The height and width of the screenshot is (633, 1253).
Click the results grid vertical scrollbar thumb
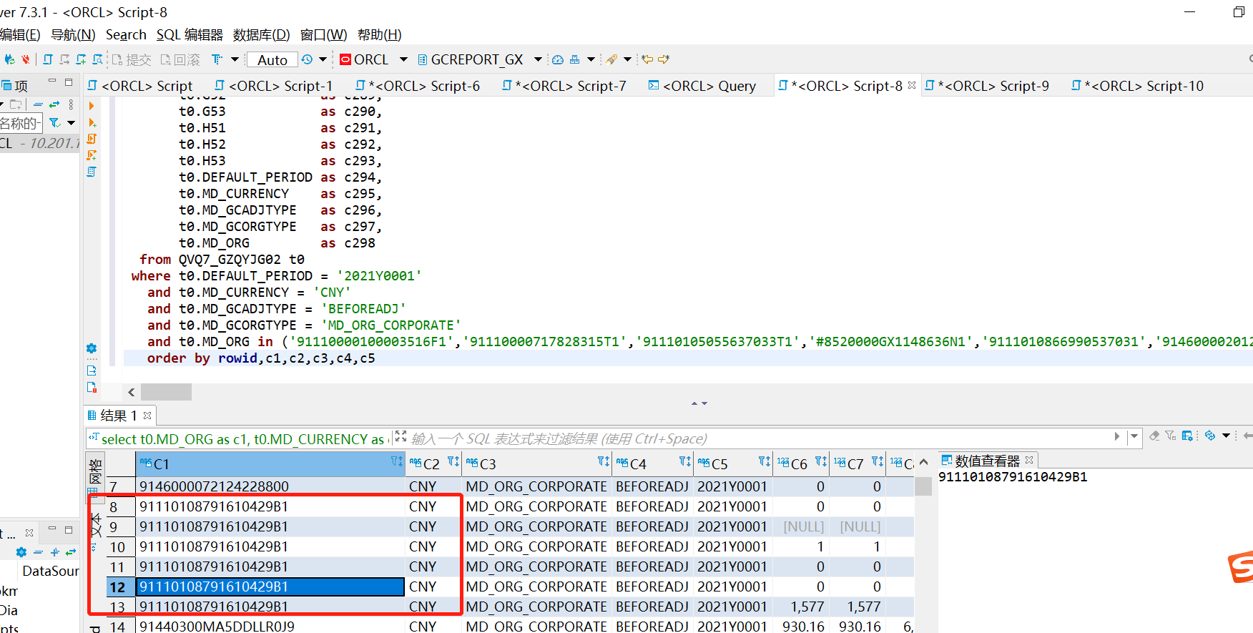tap(923, 486)
